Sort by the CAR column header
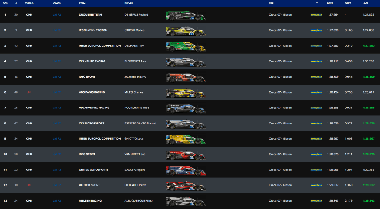This screenshot has height=209, width=380. pos(271,3)
